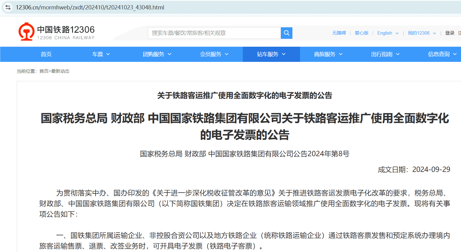Click the English language link
The height and width of the screenshot is (252, 461).
(x=385, y=33)
